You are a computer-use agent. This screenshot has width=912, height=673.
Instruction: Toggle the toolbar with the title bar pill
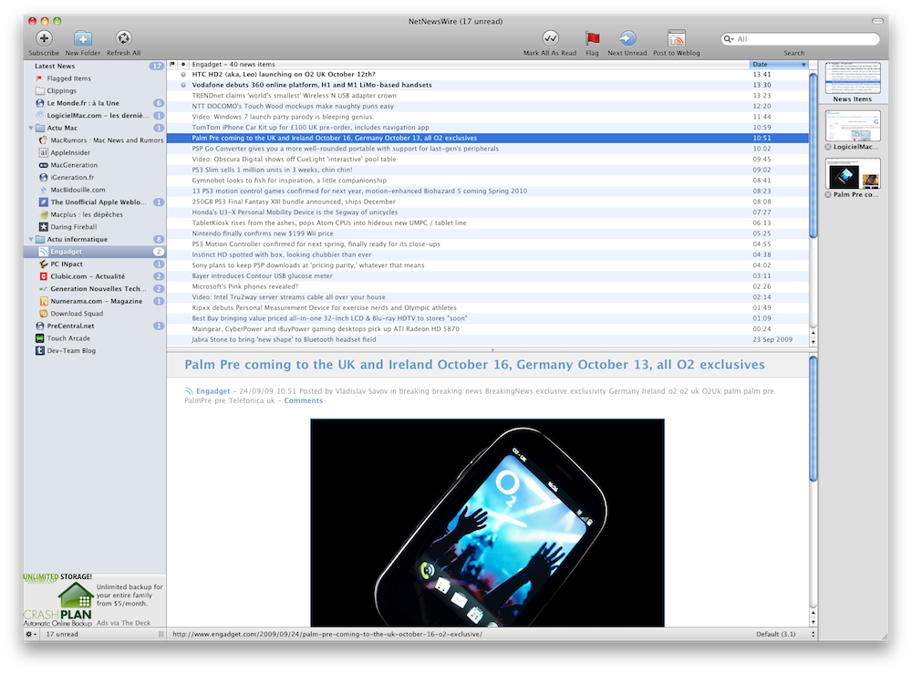[877, 21]
